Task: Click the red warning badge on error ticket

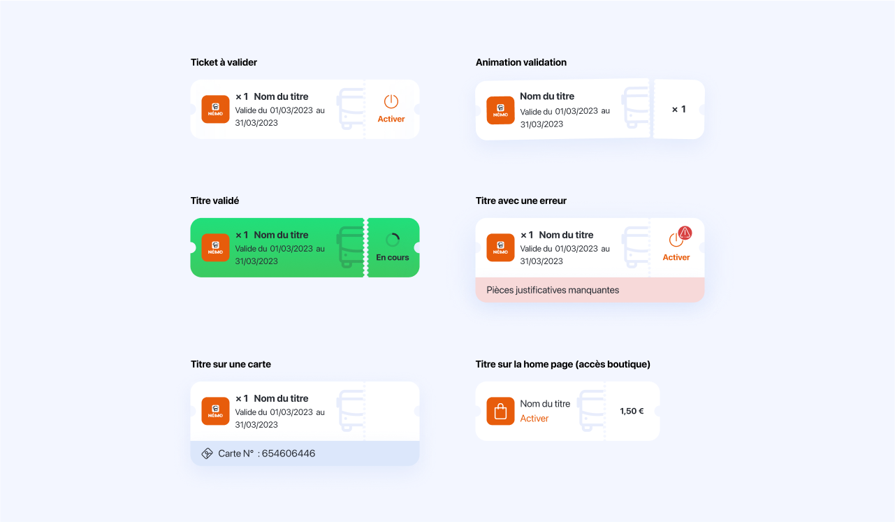Action: pyautogui.click(x=685, y=233)
